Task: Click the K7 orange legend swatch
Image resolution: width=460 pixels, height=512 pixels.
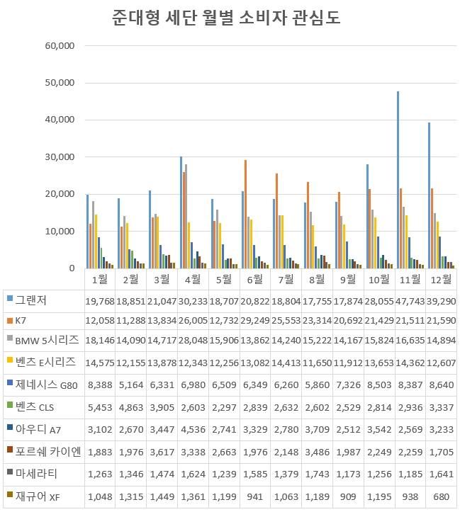Action: [x=9, y=320]
